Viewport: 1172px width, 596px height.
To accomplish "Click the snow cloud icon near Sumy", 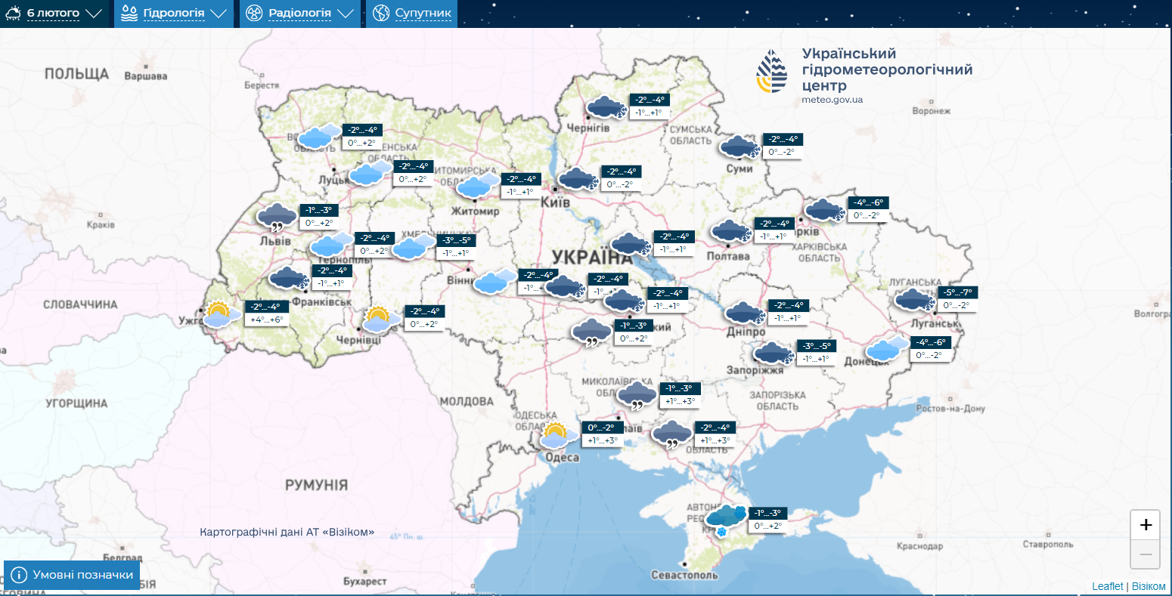I will (x=739, y=147).
